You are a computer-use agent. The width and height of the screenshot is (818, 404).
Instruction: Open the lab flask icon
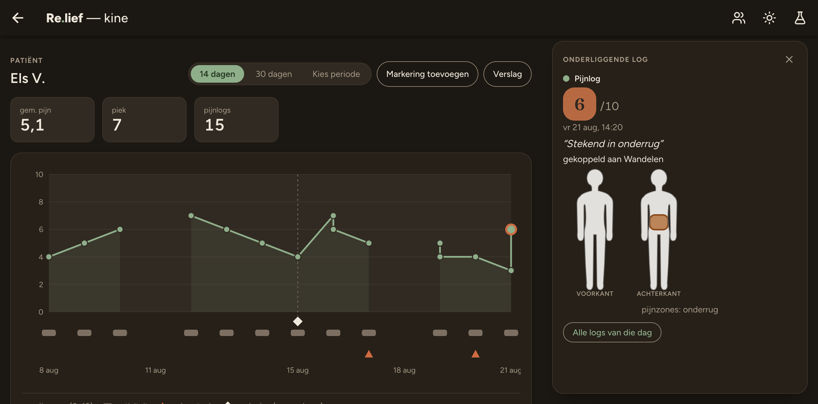[800, 18]
